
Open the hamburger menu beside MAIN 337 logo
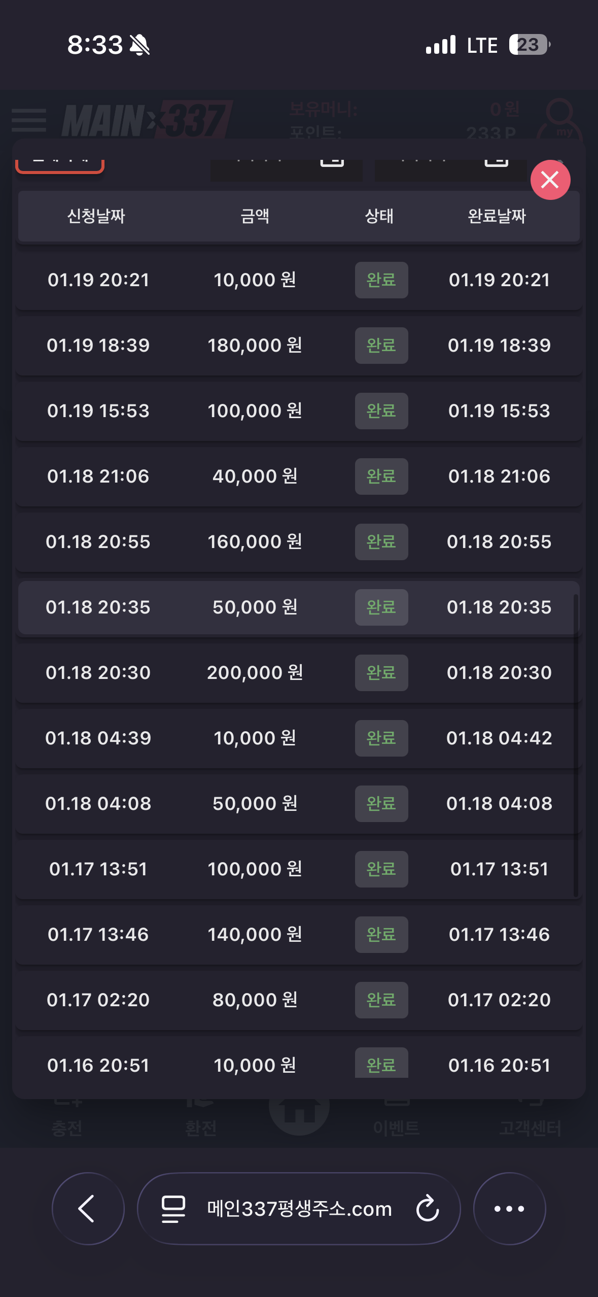tap(29, 120)
